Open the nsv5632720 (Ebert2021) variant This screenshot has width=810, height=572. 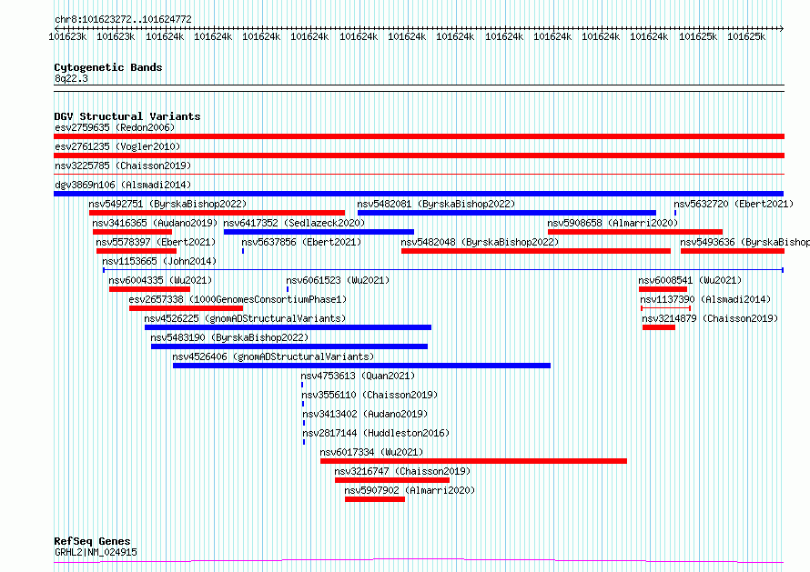pyautogui.click(x=734, y=204)
